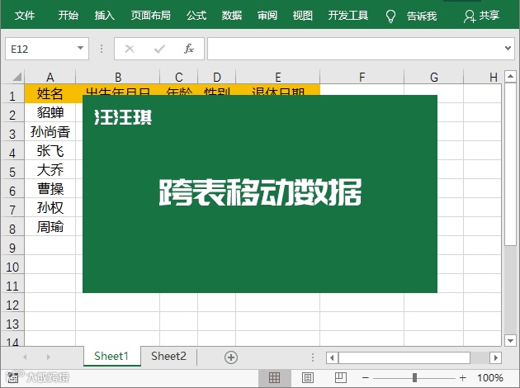The image size is (520, 388).
Task: Open the 开发工具 ribbon tab
Action: coord(347,15)
